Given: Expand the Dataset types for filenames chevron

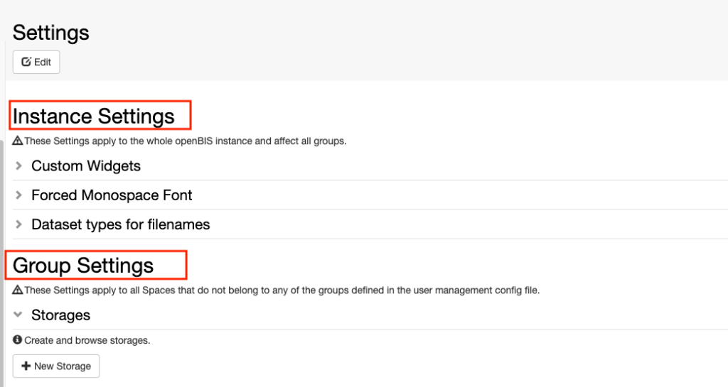Looking at the screenshot, I should 18,224.
